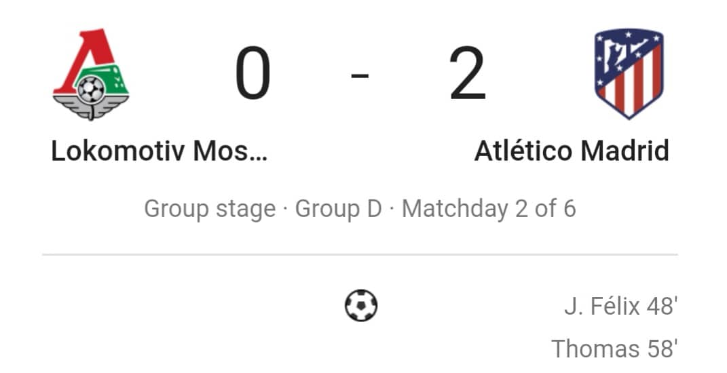Open the Atlético Madrid club crest
This screenshot has width=727, height=373.
point(629,74)
